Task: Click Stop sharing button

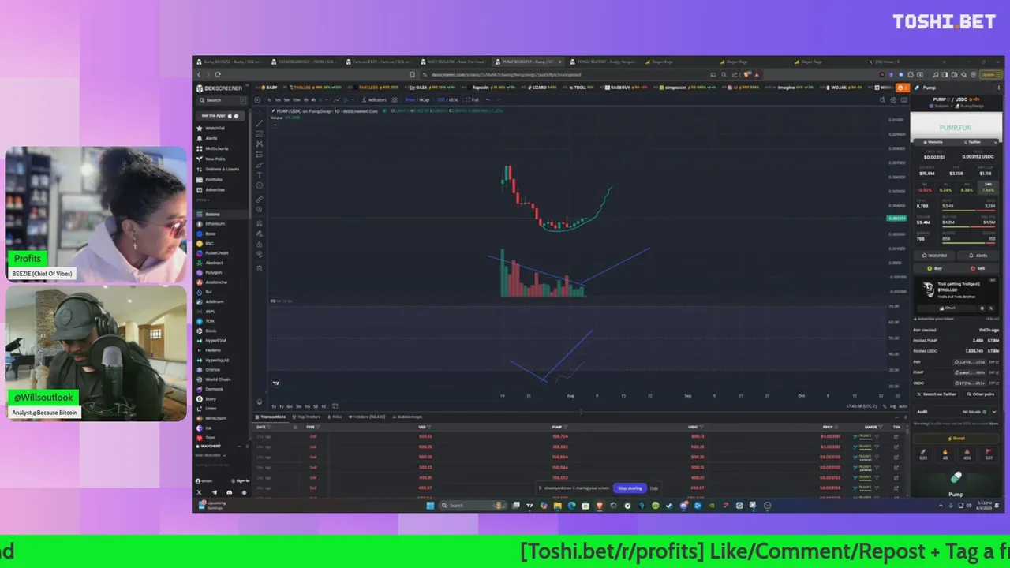Action: (x=629, y=488)
